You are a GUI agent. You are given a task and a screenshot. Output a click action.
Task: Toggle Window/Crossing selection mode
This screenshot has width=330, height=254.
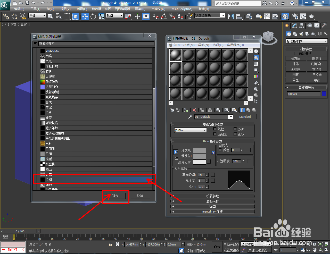(x=75, y=16)
